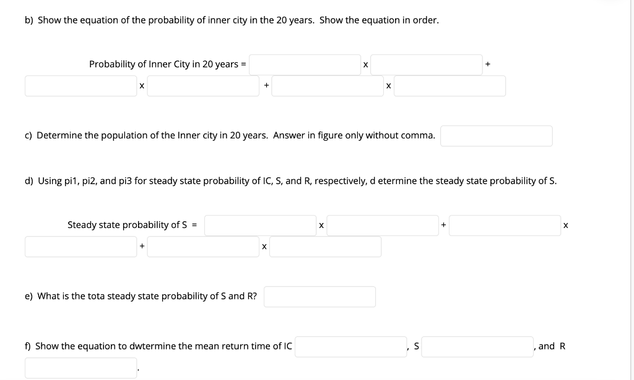Click the box after + on part d second row
Viewport: 634px width, 380px height.
click(203, 246)
